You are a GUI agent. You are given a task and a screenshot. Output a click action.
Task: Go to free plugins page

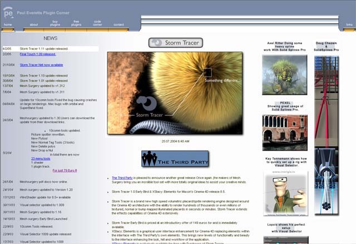[76, 23]
